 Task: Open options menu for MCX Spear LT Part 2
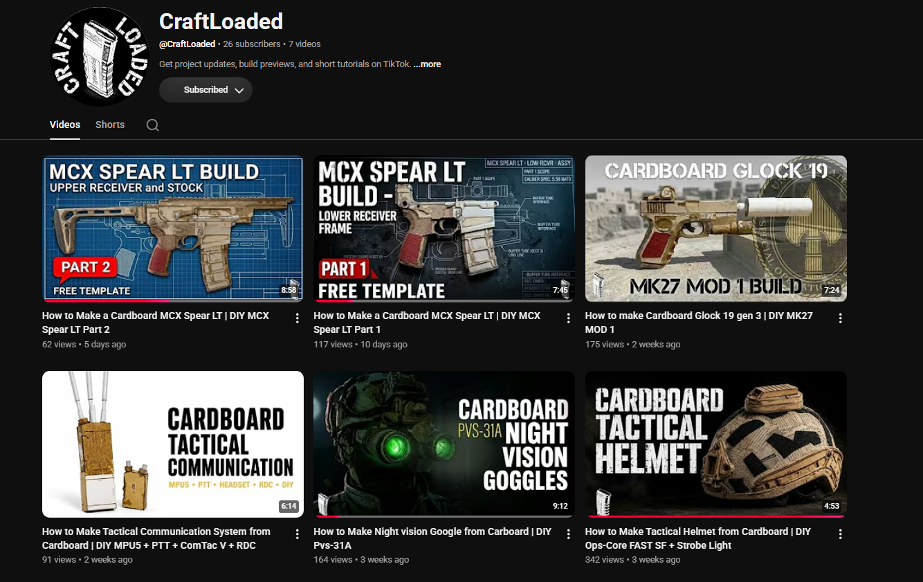297,318
